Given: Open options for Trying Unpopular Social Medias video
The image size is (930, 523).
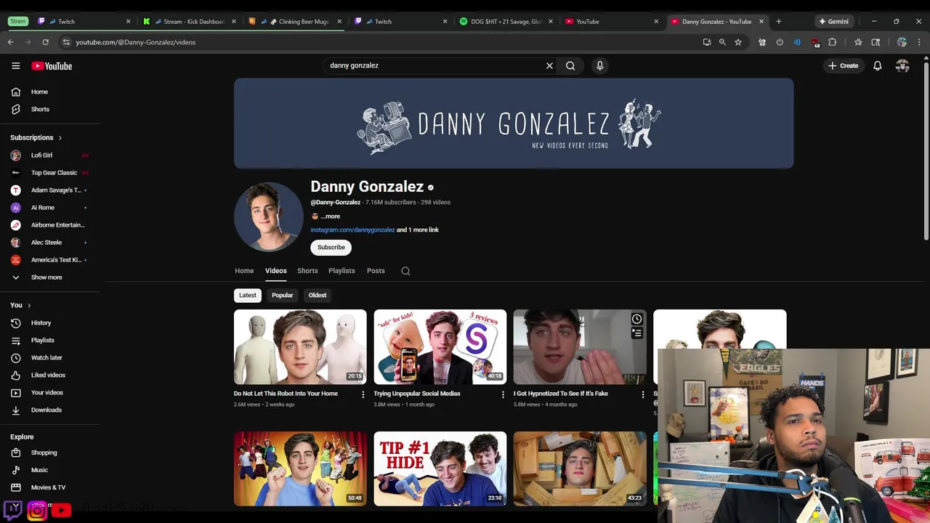Looking at the screenshot, I should point(503,394).
